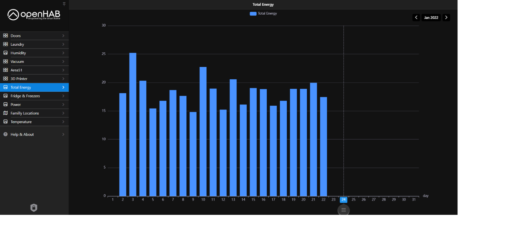Open the chart controls hamburger button
The width and height of the screenshot is (508, 238).
(x=344, y=210)
